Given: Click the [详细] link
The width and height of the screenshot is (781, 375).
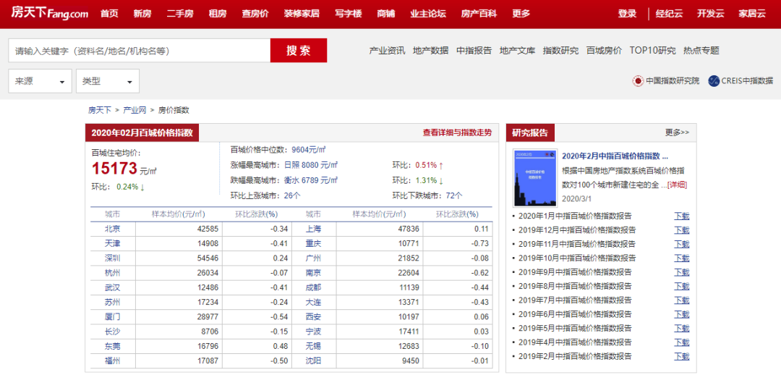Looking at the screenshot, I should pyautogui.click(x=678, y=185).
